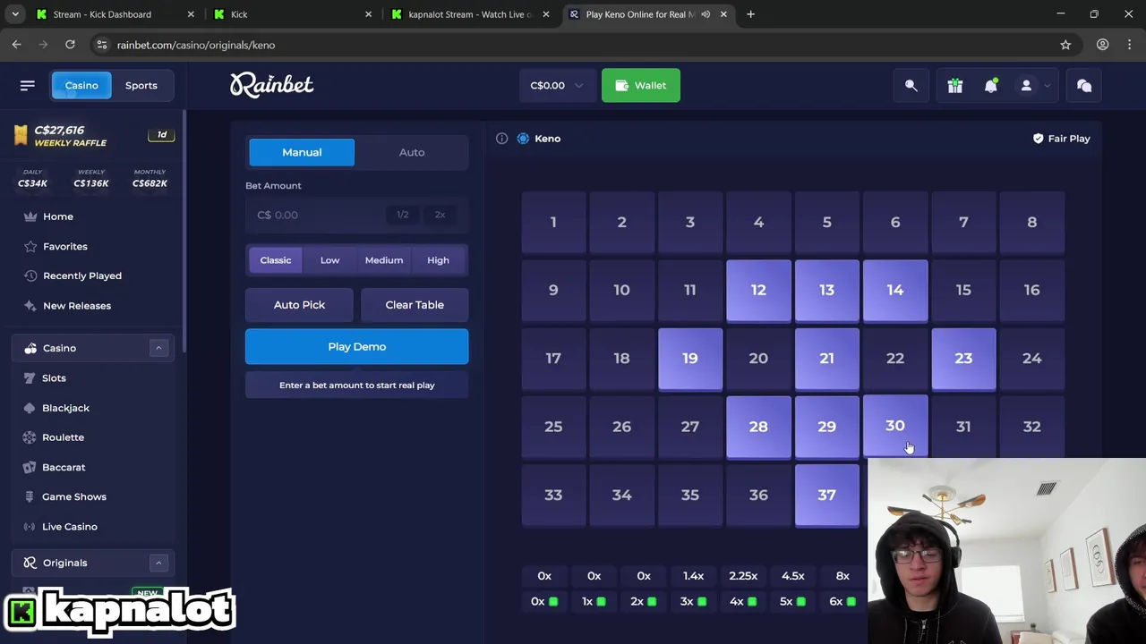This screenshot has width=1146, height=644.
Task: Click the Fair Play shield icon
Action: click(1039, 139)
